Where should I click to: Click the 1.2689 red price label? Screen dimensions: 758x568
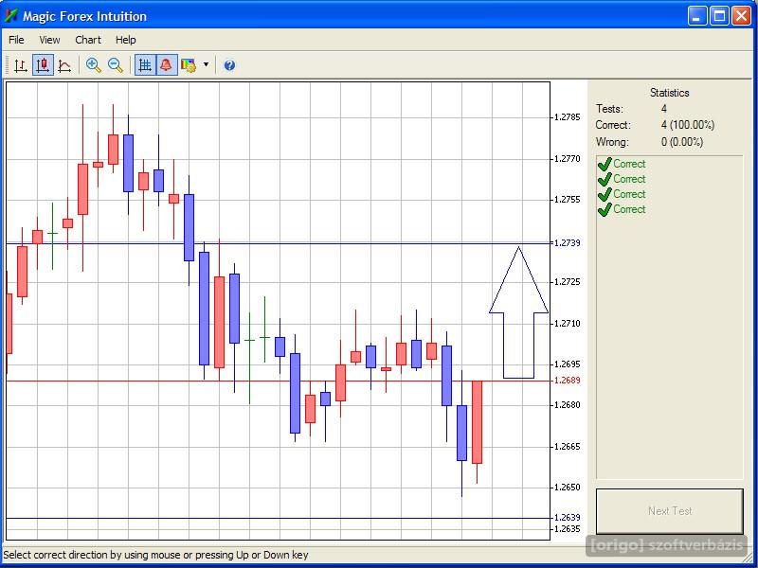568,381
